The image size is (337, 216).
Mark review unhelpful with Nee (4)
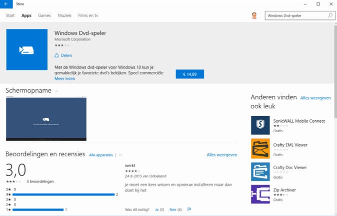click(x=175, y=210)
